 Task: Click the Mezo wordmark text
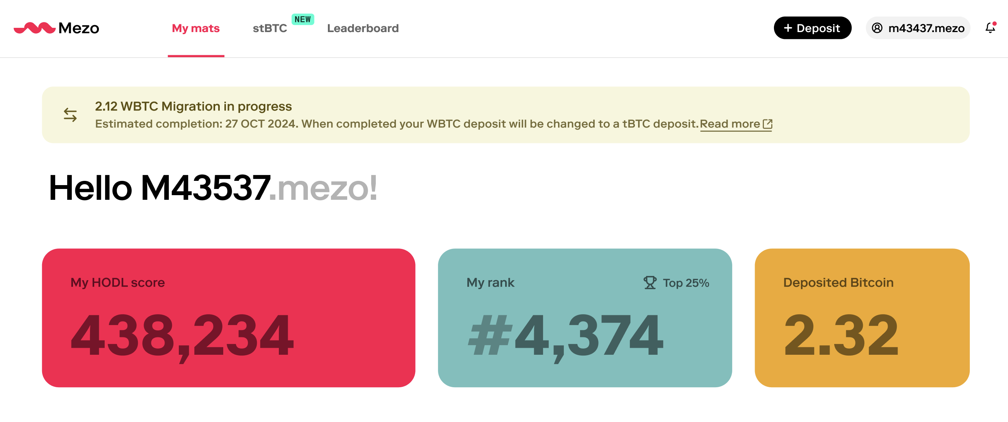79,28
